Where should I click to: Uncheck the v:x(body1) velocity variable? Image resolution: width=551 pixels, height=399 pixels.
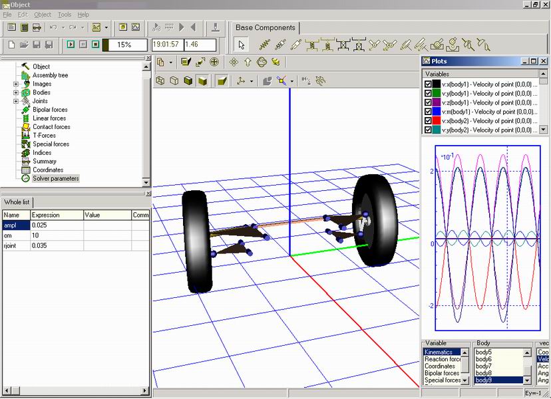427,84
